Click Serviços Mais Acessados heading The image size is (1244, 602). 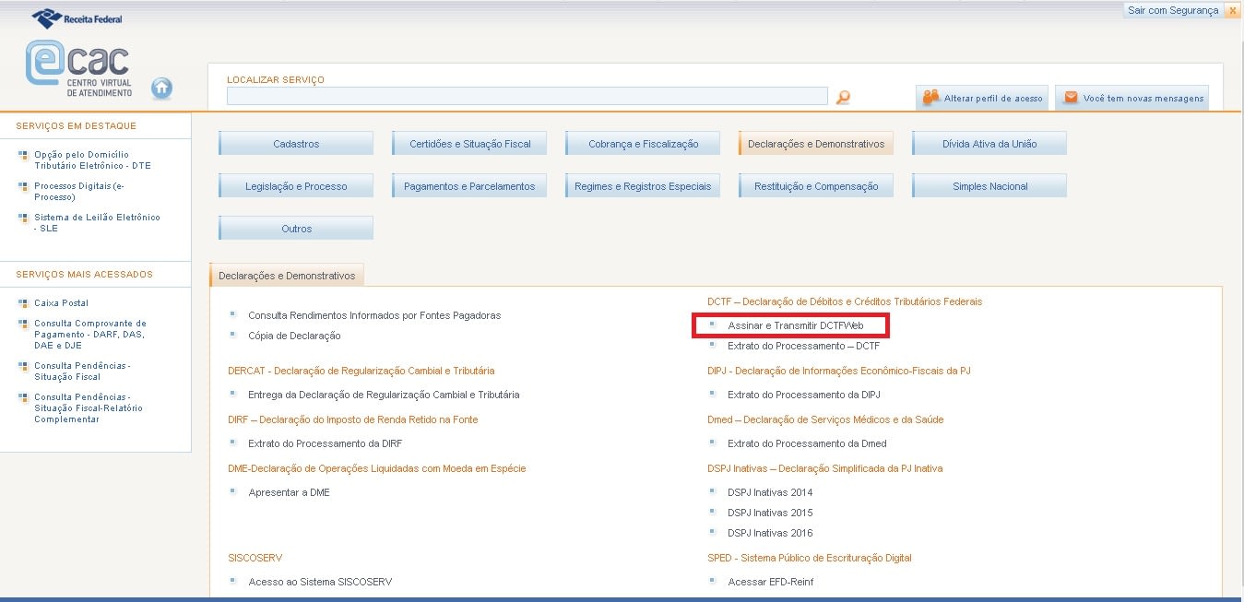(x=84, y=275)
